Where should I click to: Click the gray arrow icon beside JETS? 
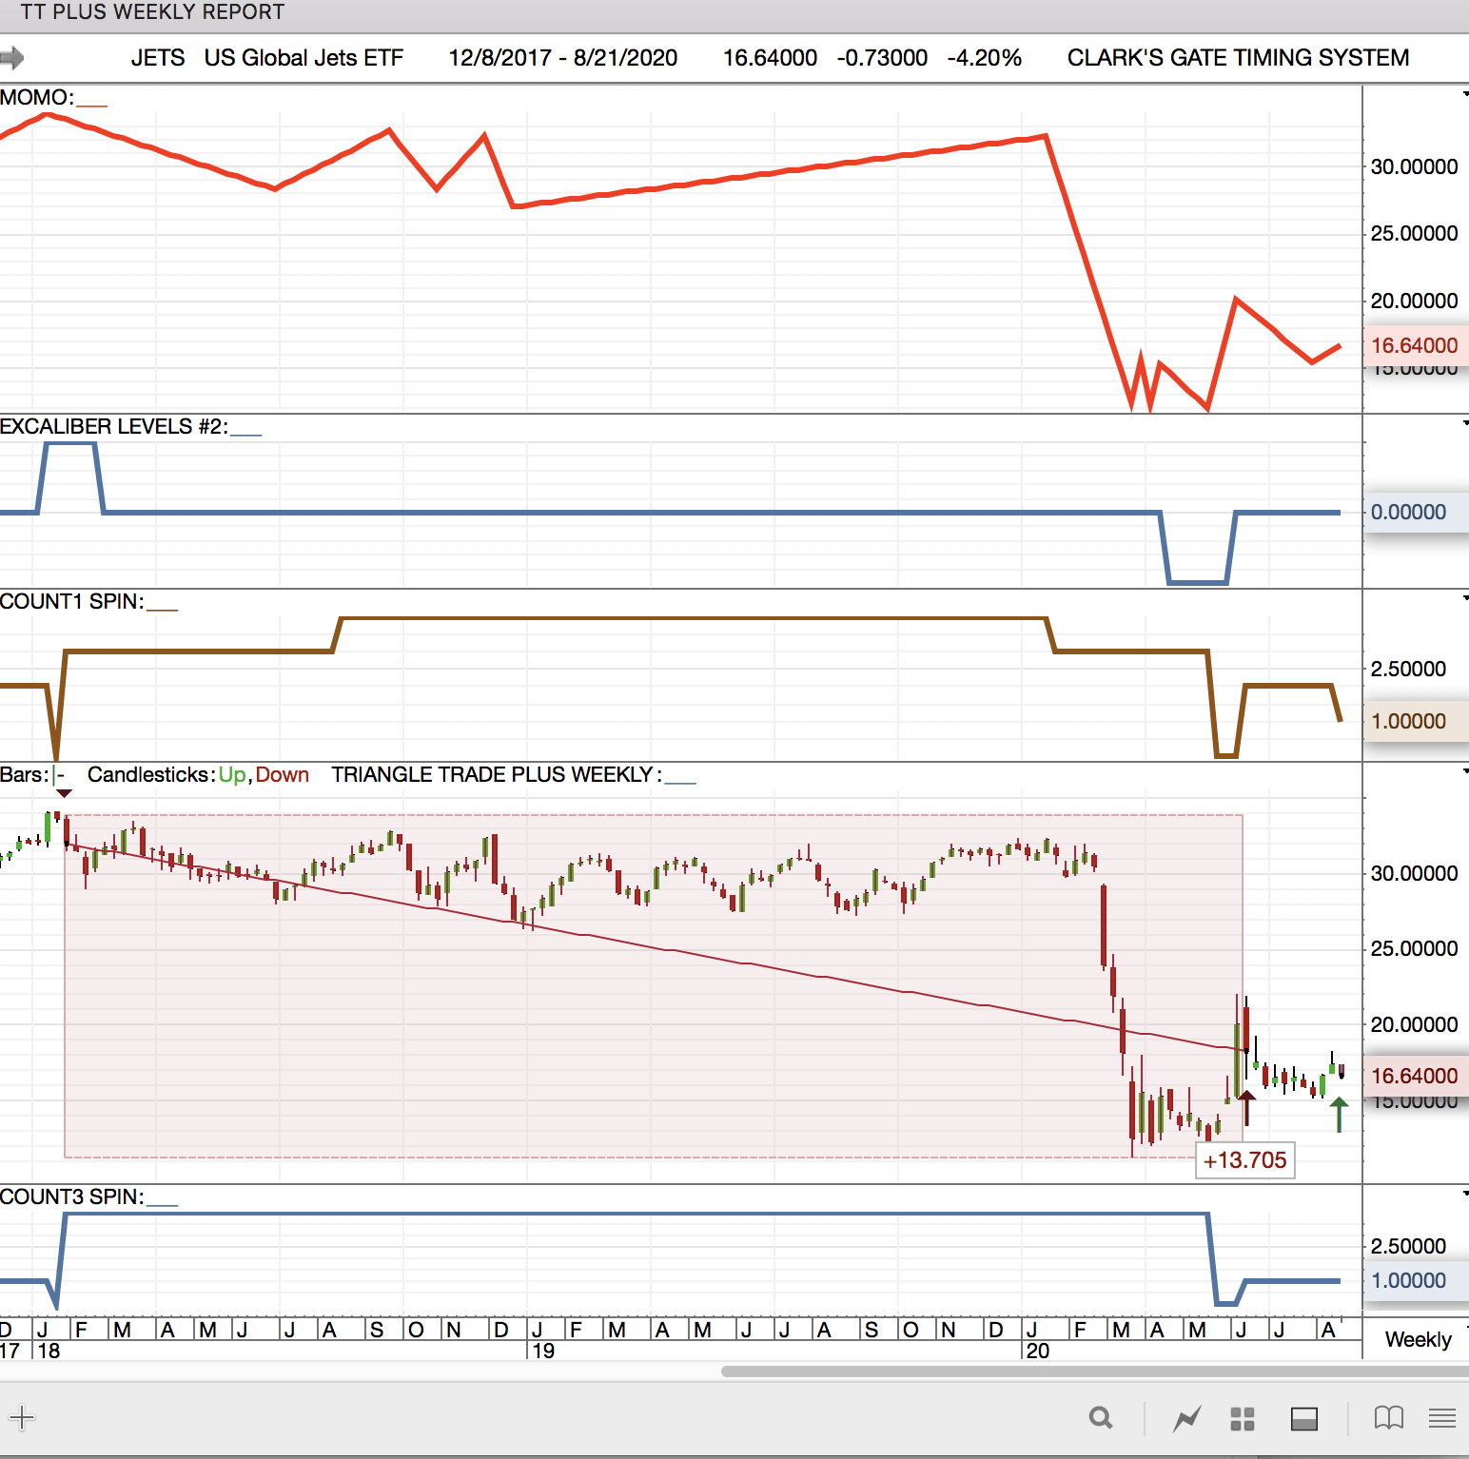click(x=12, y=58)
